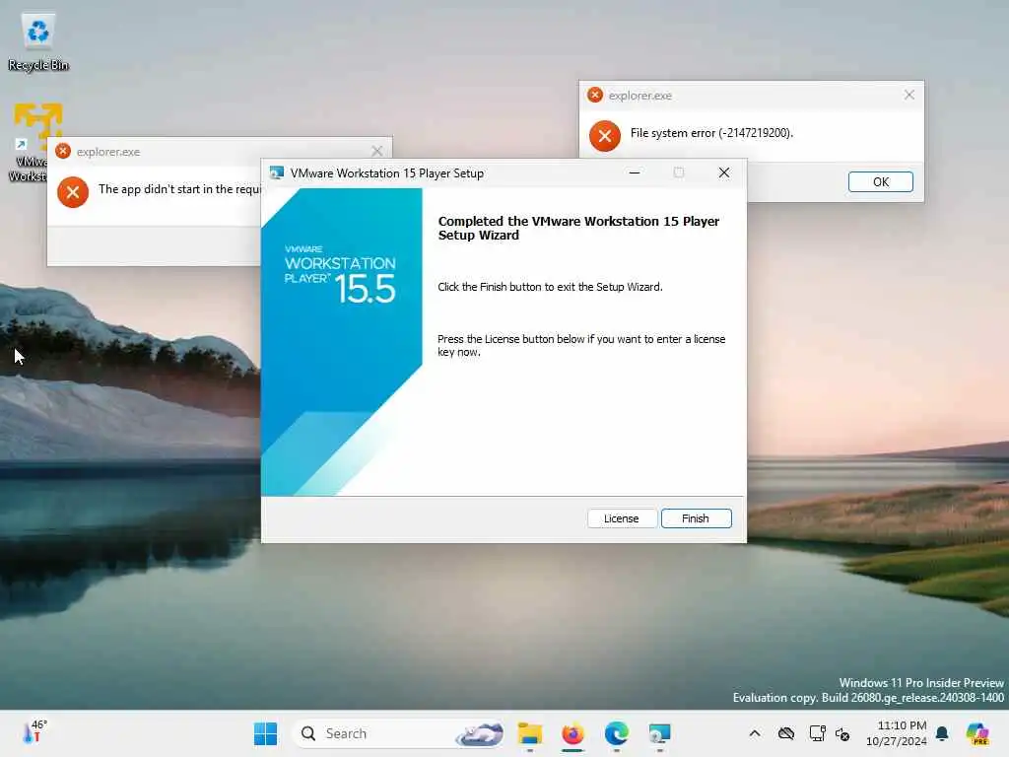Close the VMware Workstation 15 Player Setup window
Image resolution: width=1009 pixels, height=757 pixels.
tap(724, 172)
